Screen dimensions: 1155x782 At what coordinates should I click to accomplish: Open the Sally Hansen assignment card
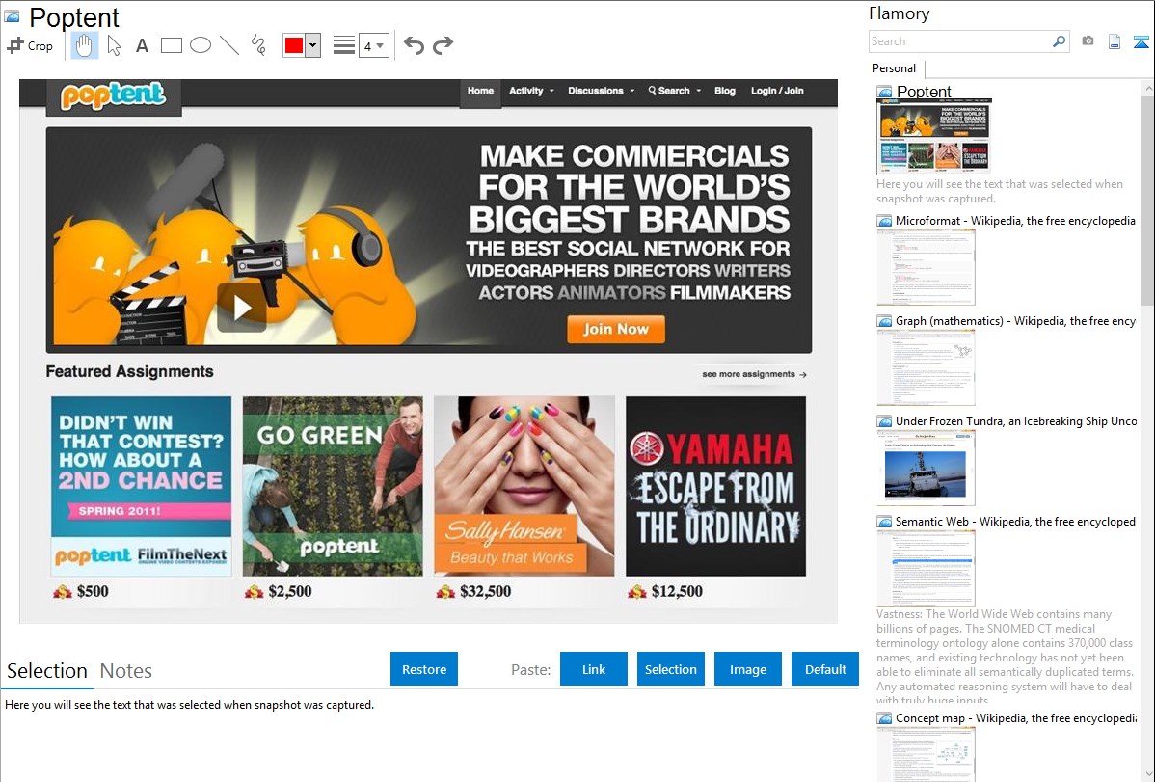524,486
